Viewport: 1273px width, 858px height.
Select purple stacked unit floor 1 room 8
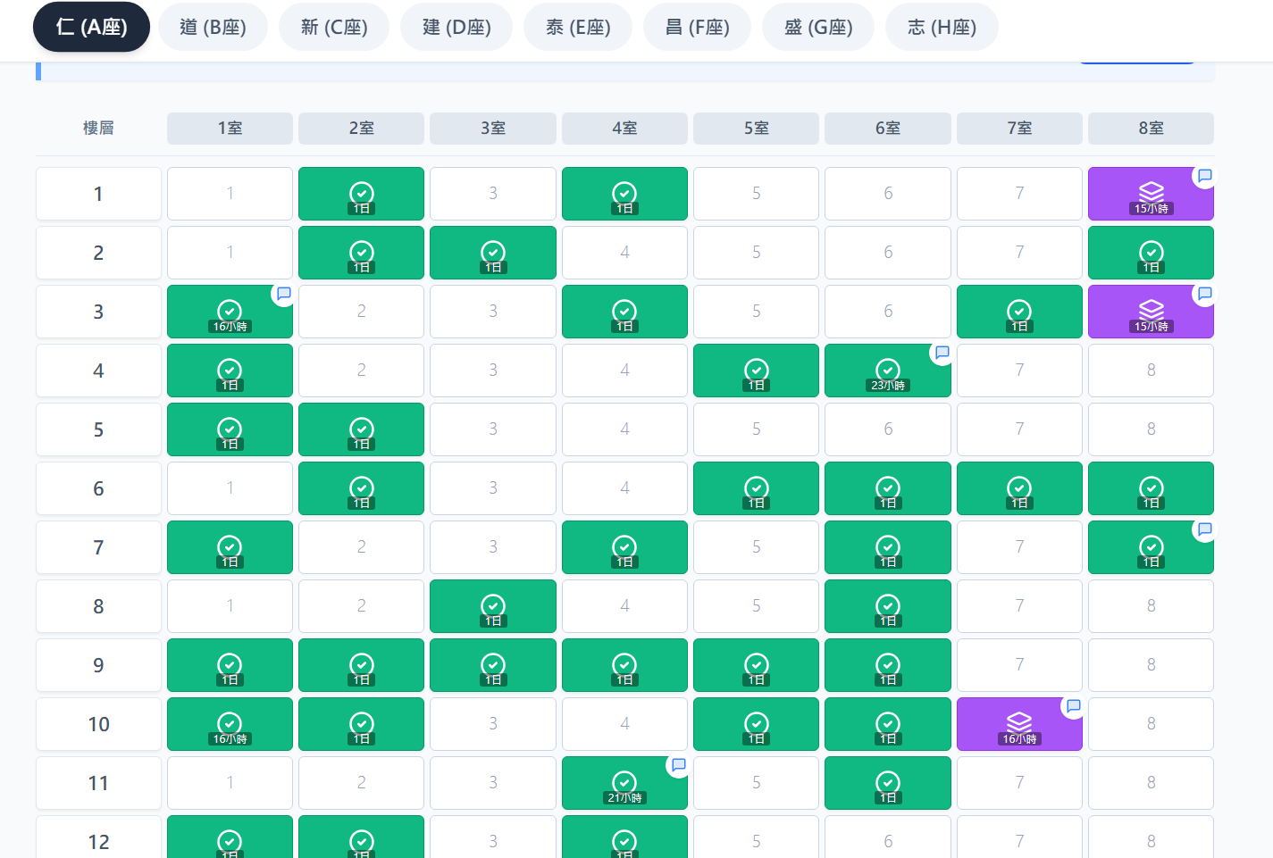(1150, 194)
